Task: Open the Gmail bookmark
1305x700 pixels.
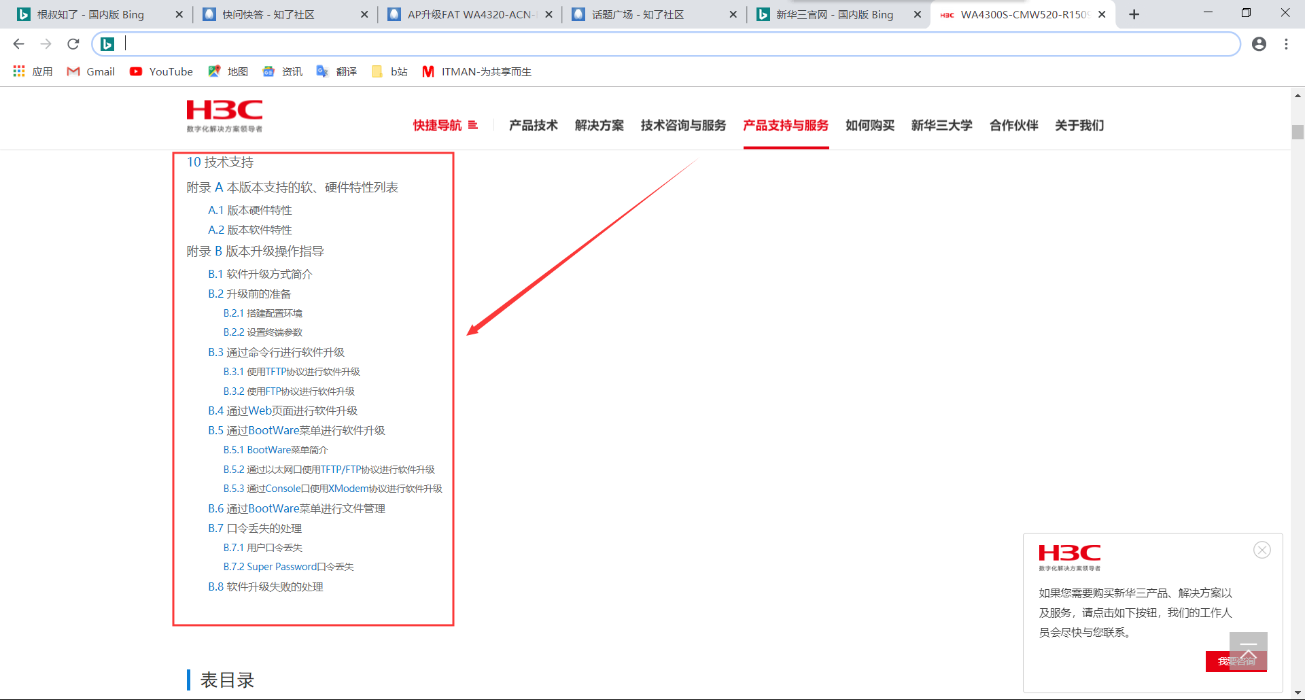Action: point(91,71)
